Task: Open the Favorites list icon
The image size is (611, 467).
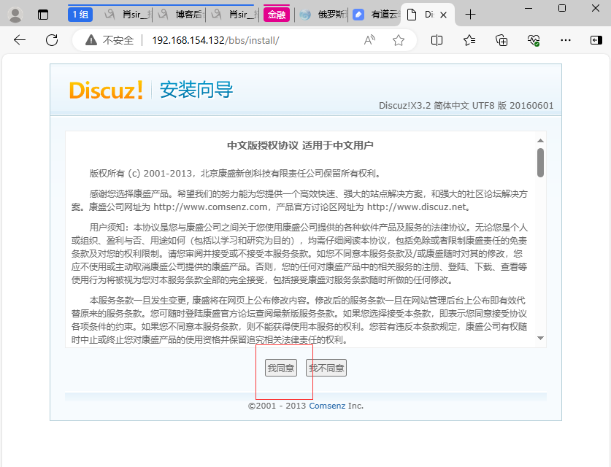Action: point(469,40)
